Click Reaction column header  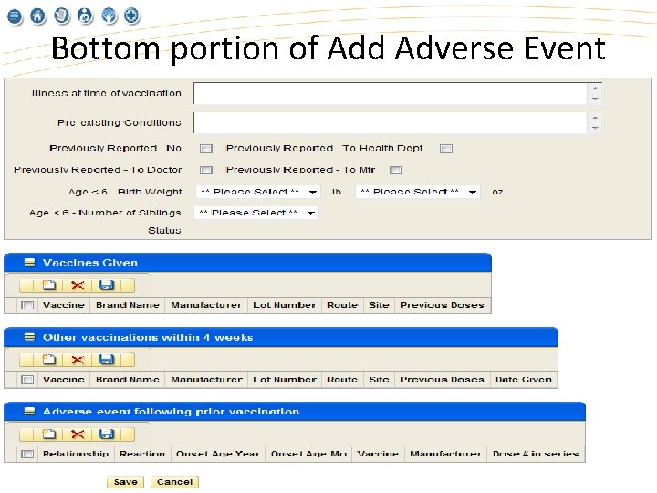142,454
